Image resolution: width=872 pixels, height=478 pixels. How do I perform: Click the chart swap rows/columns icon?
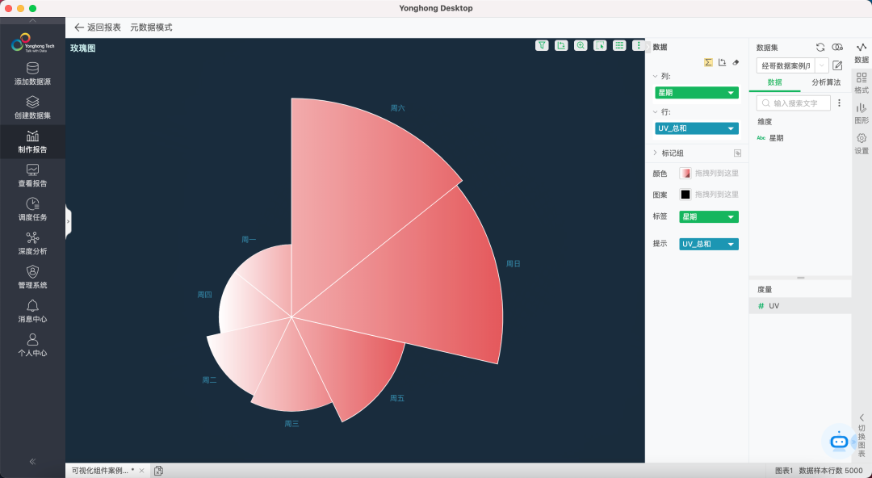click(561, 46)
